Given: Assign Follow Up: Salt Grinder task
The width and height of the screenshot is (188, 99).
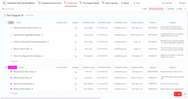Looking at the screenshot, I should tap(75, 84).
